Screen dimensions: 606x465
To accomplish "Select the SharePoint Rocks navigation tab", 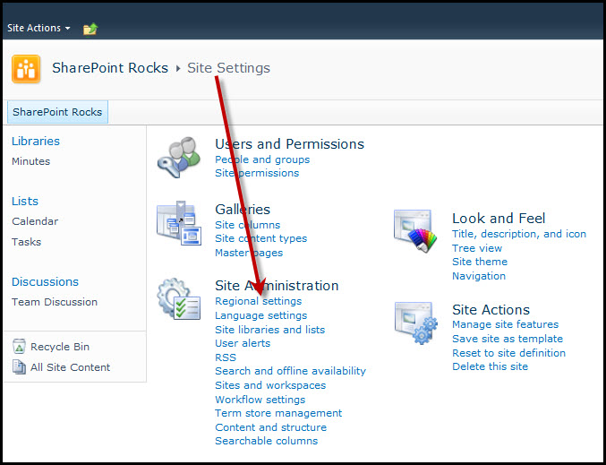I will pos(57,112).
